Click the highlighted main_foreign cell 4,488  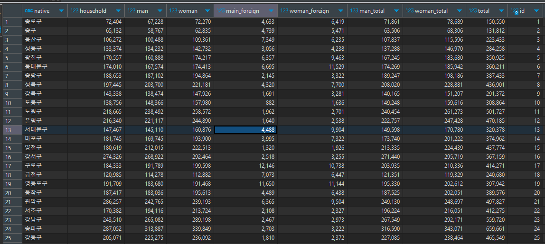[245, 129]
